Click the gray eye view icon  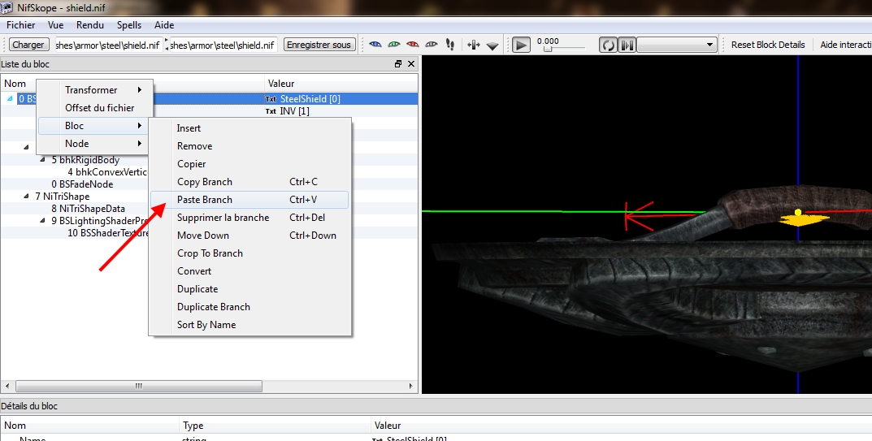[x=431, y=45]
